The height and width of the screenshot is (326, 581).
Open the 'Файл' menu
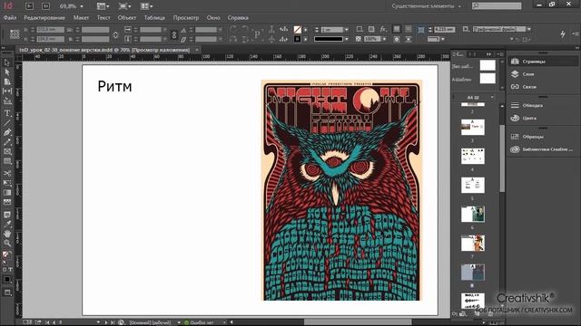10,18
